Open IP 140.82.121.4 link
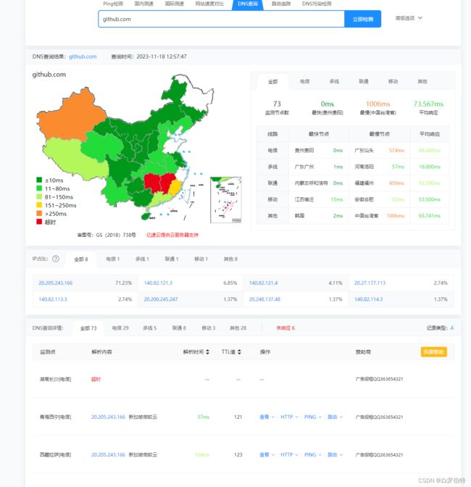This screenshot has width=471, height=487. 263,283
